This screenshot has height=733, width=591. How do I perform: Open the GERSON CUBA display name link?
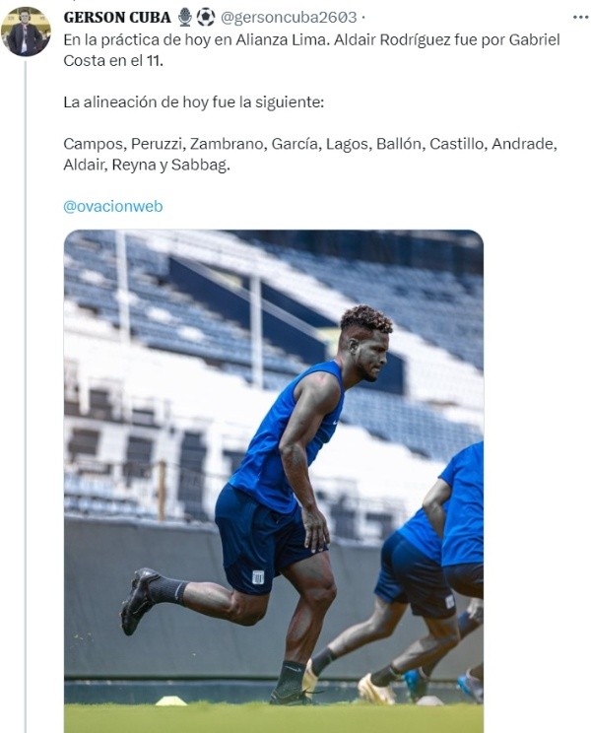(x=116, y=17)
